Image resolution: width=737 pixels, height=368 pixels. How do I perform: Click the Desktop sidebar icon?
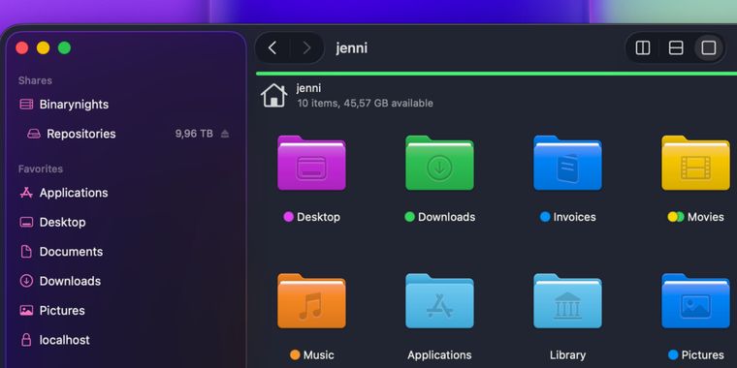(x=26, y=222)
